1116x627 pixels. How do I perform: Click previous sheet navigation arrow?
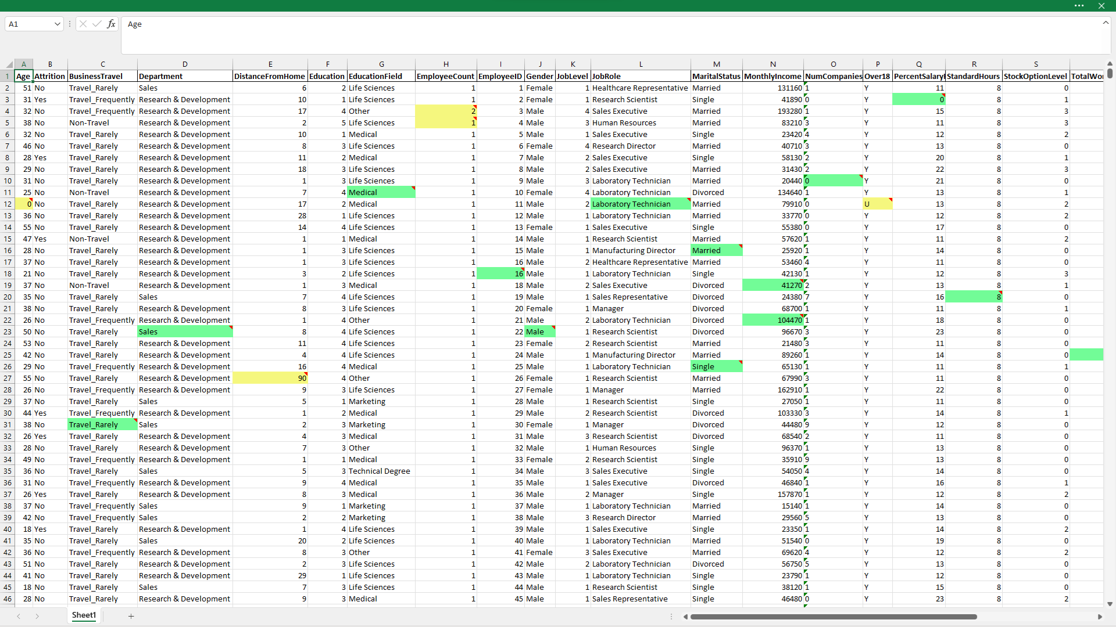[x=19, y=616]
